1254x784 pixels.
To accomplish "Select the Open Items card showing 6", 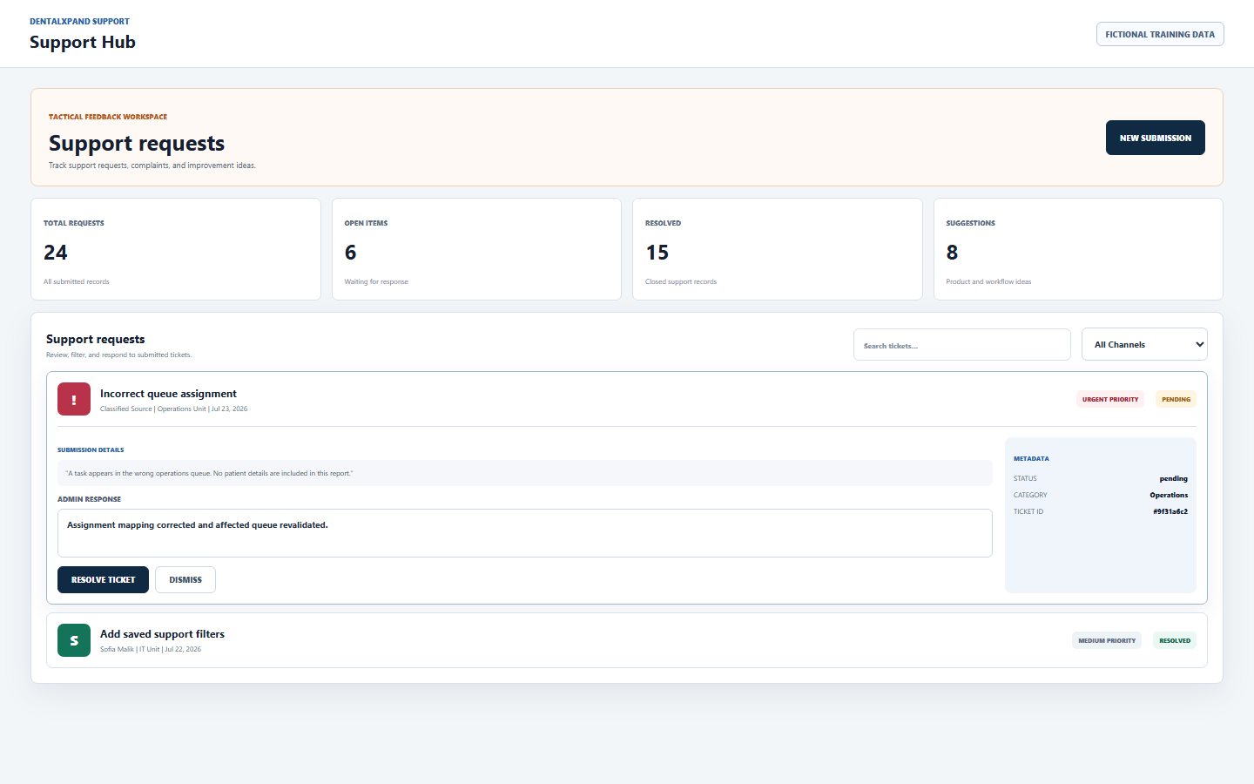I will (476, 249).
